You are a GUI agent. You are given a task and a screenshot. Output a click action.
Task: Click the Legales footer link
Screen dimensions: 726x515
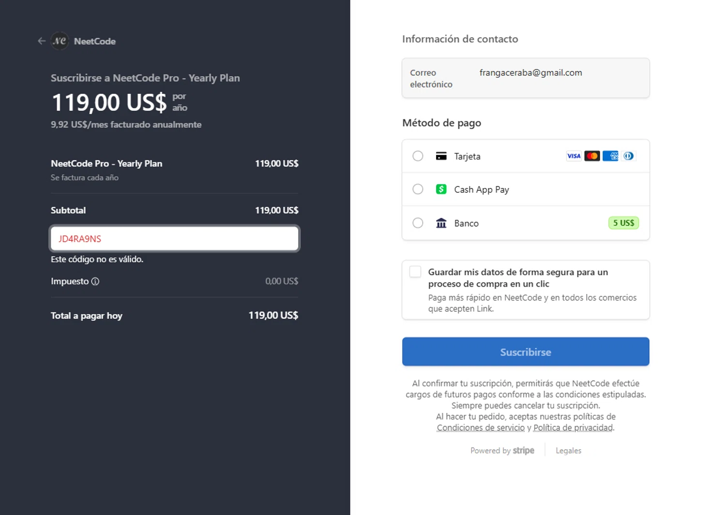coord(568,451)
